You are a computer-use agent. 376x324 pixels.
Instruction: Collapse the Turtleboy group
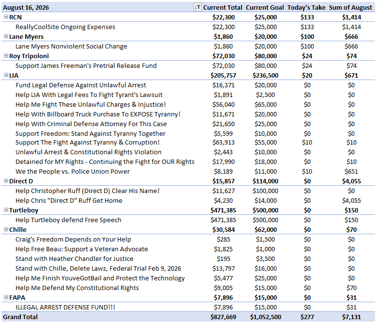6,210
